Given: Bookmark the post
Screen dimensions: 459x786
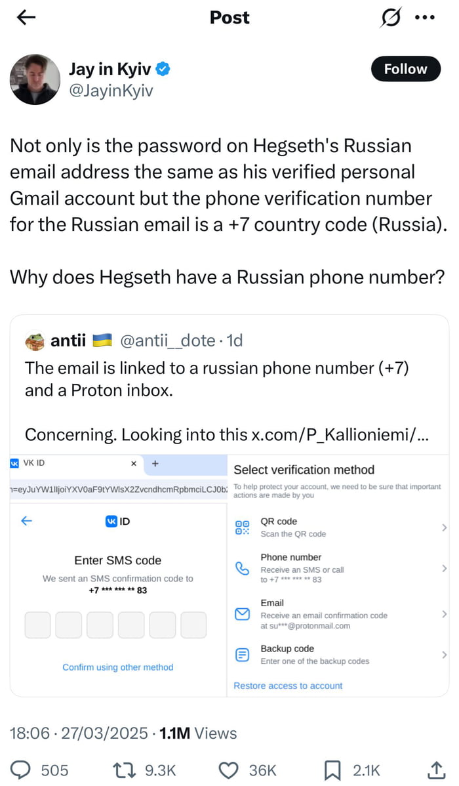Looking at the screenshot, I should [x=332, y=770].
